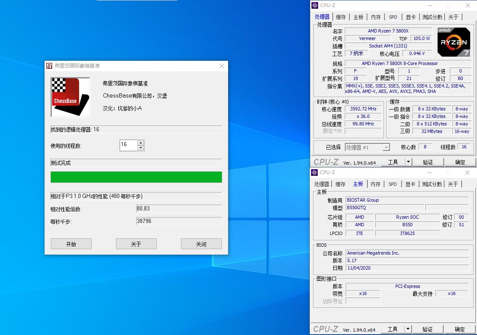
Task: Click 工具 button in lower CPU-Z window
Action: click(392, 329)
